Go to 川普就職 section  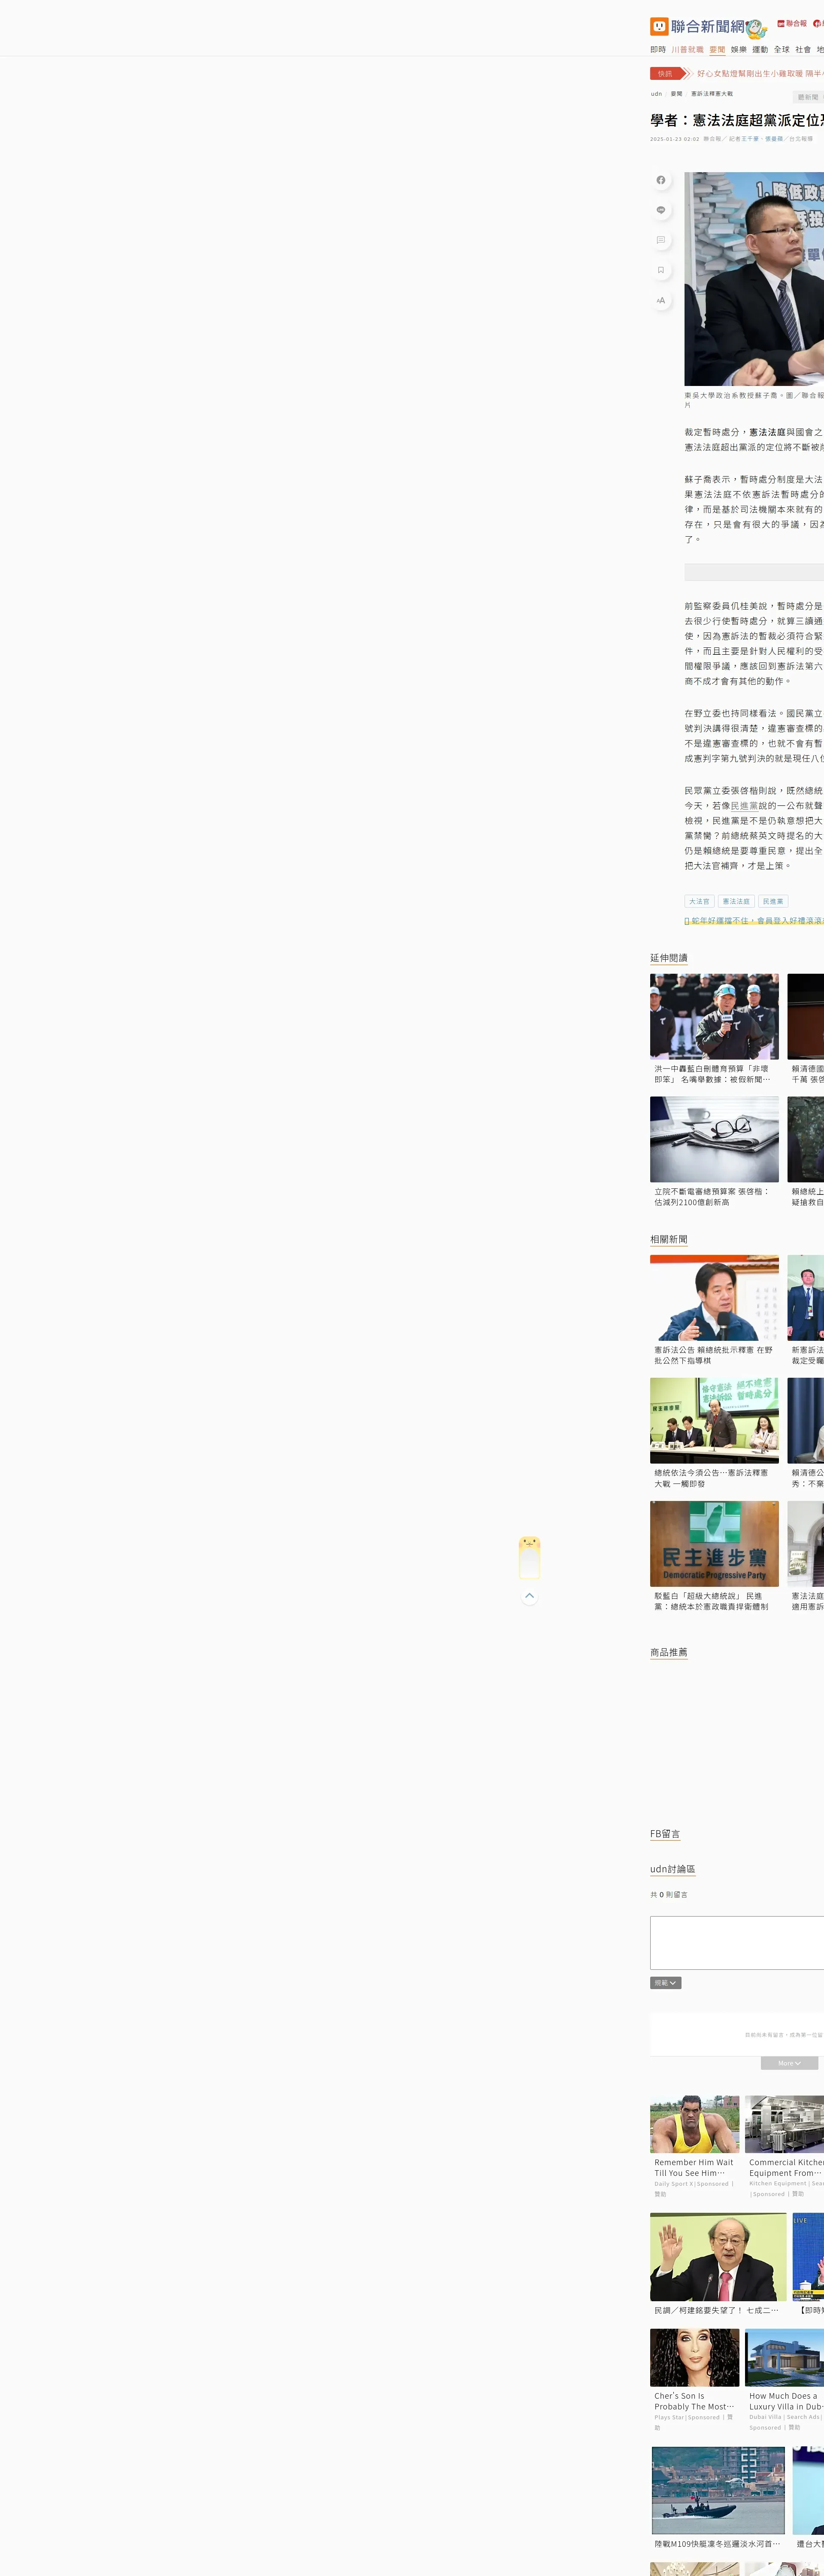[687, 49]
